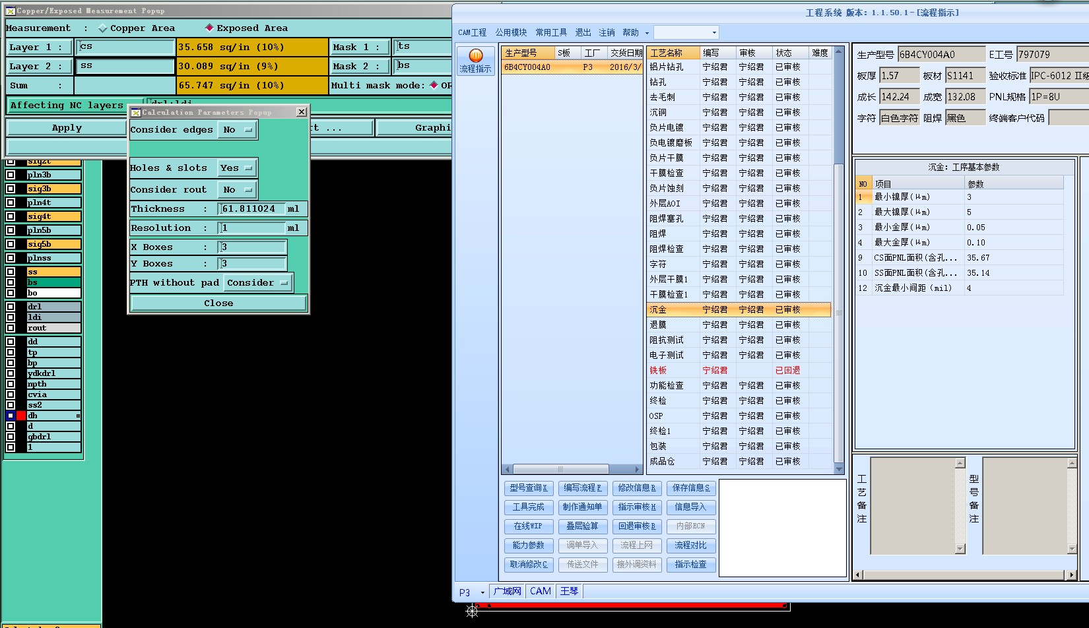Click the 编写流程 button
The image size is (1089, 628).
pyautogui.click(x=582, y=488)
